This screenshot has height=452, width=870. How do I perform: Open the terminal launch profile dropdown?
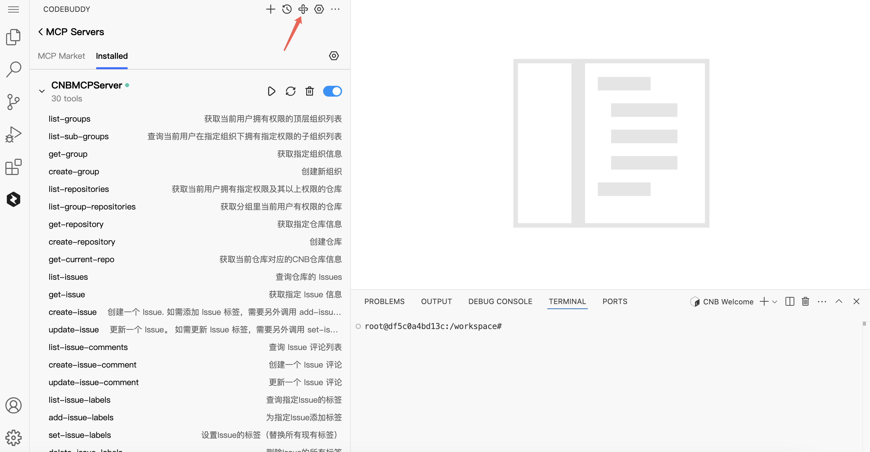[x=775, y=302]
